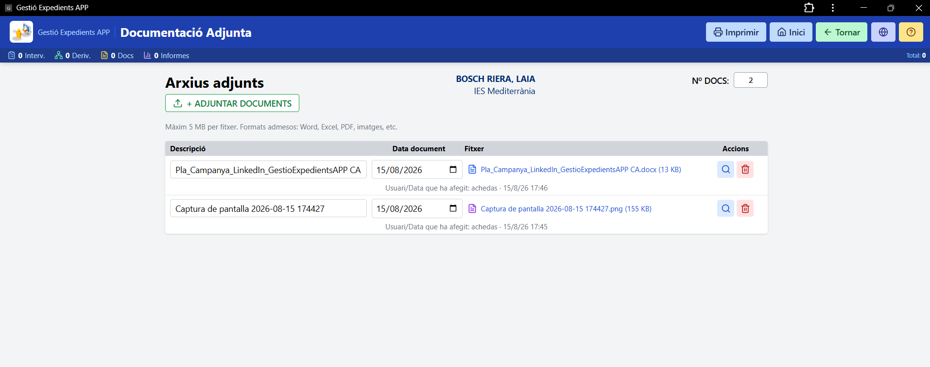Click IES Mediterrània text
This screenshot has height=367, width=930.
click(504, 91)
